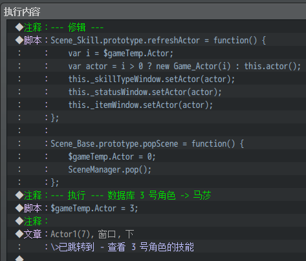Viewport: 306px width, 261px height.
Task: Click the 执行内容 panel header
Action: [x=22, y=12]
